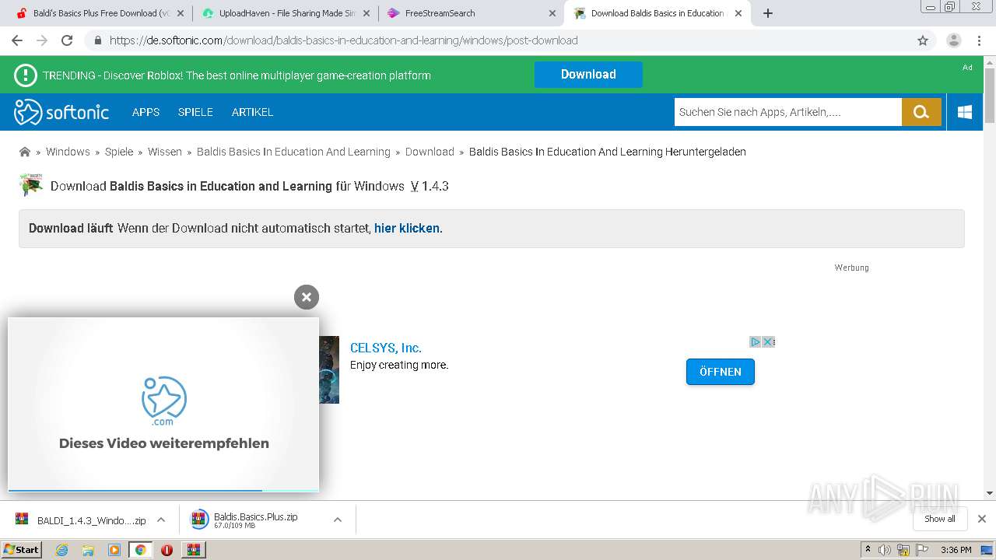996x560 pixels.
Task: Click the CELSYS, Inc. ad title
Action: [x=386, y=348]
